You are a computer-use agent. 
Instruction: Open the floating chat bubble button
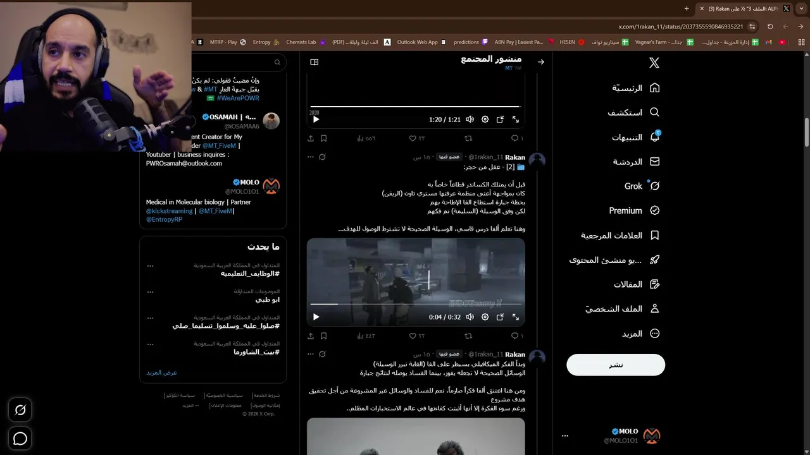point(20,439)
